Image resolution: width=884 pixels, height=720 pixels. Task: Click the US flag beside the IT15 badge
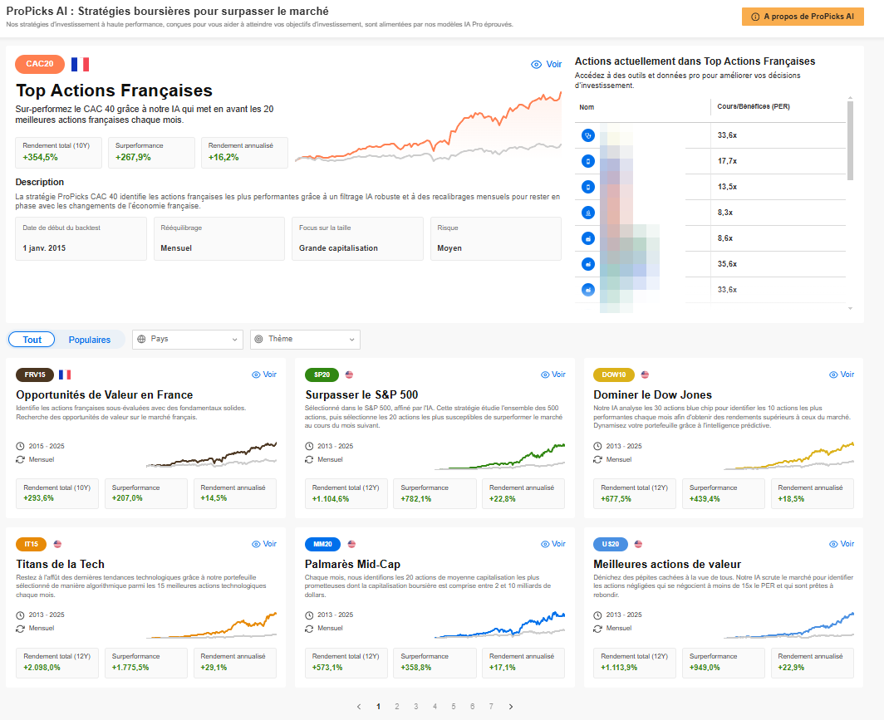(x=57, y=544)
